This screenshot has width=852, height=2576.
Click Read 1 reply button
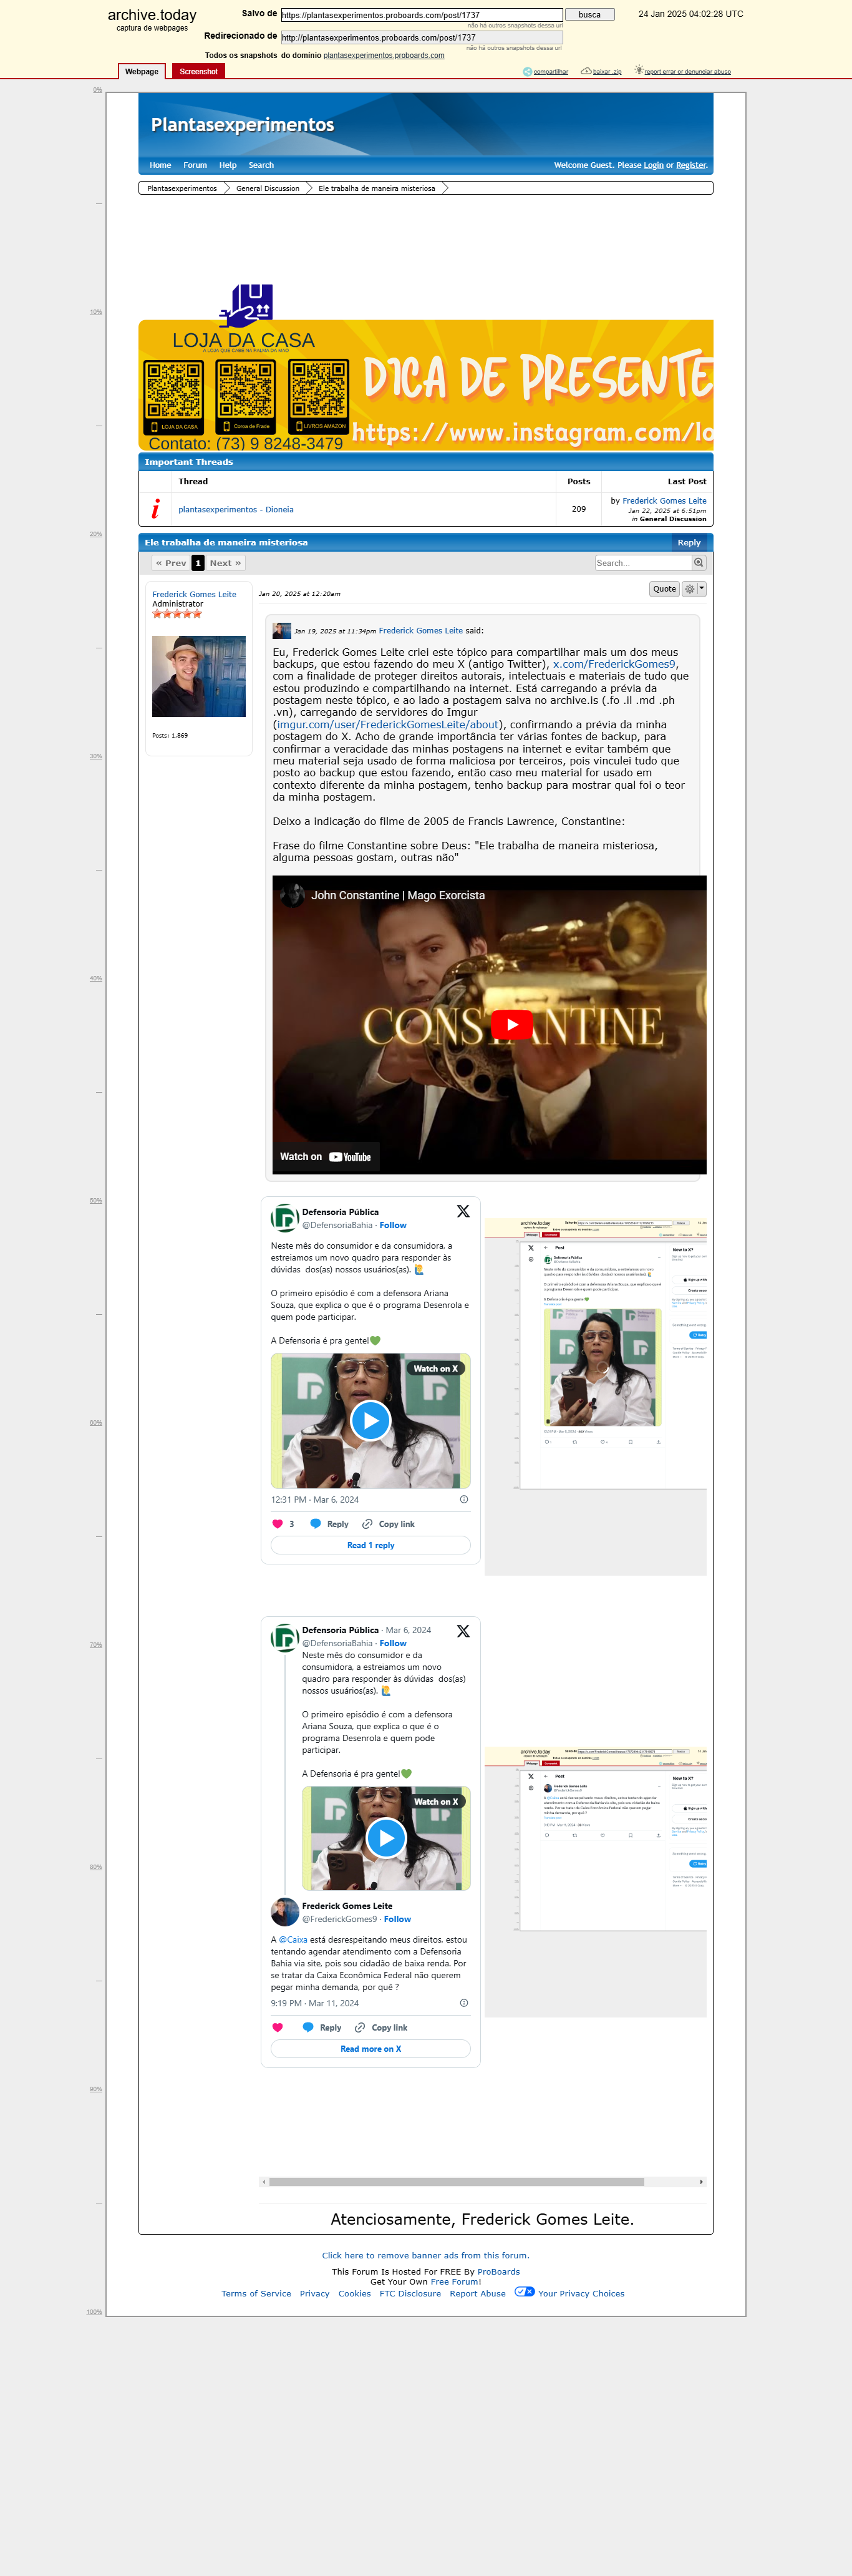point(370,1545)
